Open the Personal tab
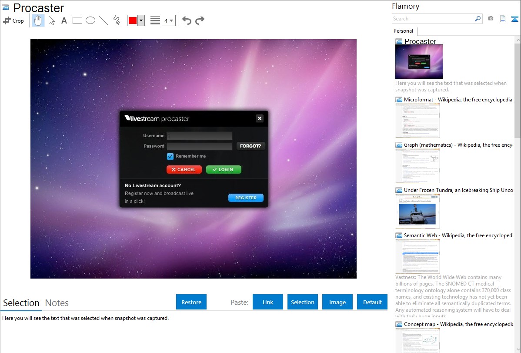 [403, 31]
